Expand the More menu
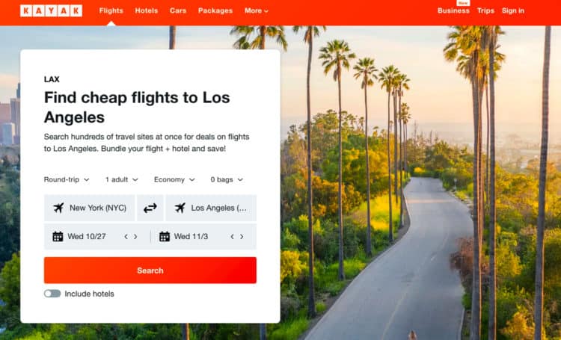The height and width of the screenshot is (340, 561). tap(256, 10)
